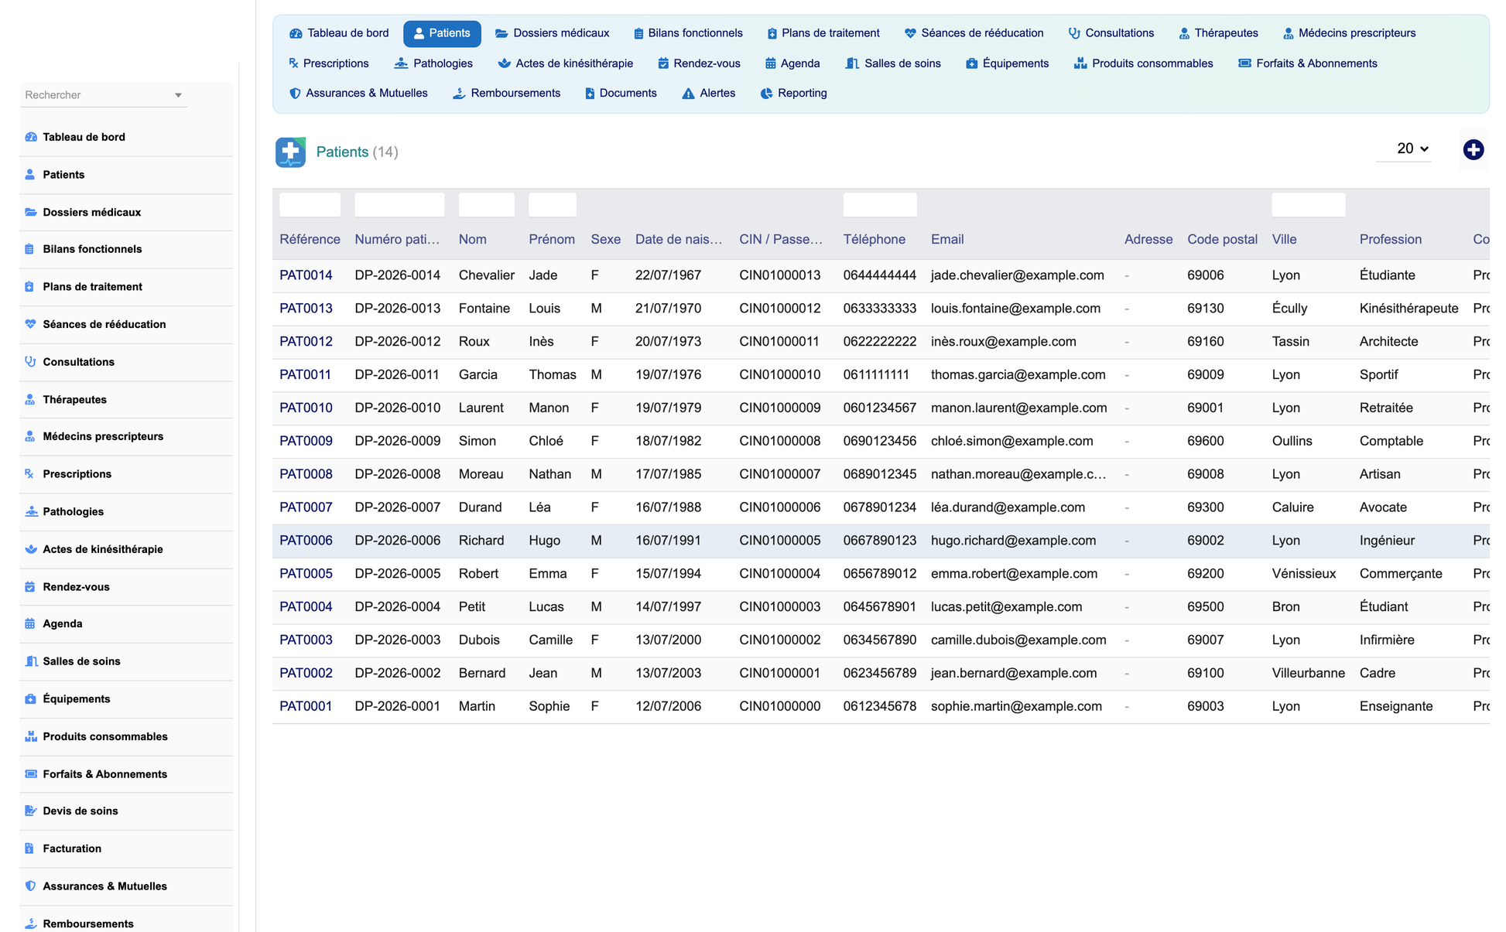Click the Dossiers médicaux folder icon in sidebar
The width and height of the screenshot is (1506, 932).
tap(31, 212)
